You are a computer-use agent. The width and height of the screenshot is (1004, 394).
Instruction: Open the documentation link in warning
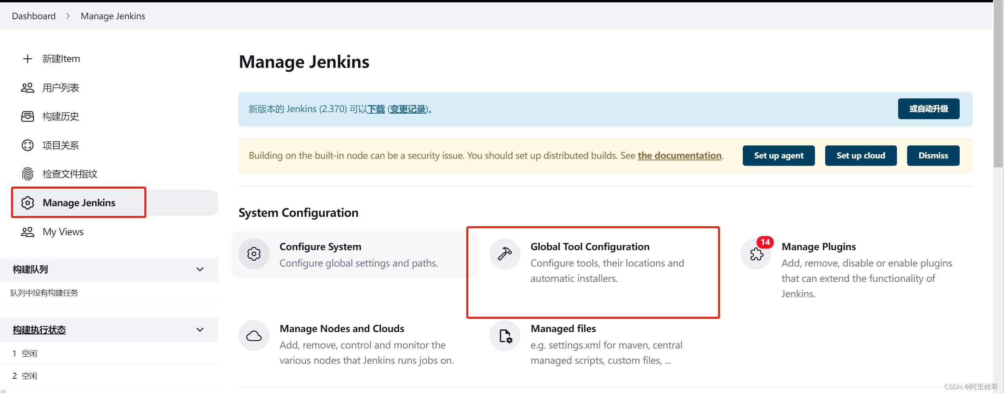point(680,156)
